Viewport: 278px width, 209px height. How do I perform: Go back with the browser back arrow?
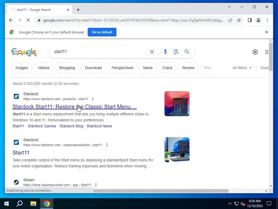pos(11,20)
